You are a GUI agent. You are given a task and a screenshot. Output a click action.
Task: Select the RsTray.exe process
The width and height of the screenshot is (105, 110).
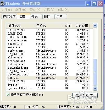click(x=48, y=64)
